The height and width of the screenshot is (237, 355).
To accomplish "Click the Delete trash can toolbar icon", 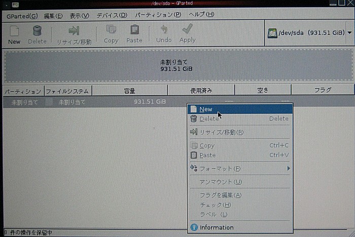I will [37, 31].
